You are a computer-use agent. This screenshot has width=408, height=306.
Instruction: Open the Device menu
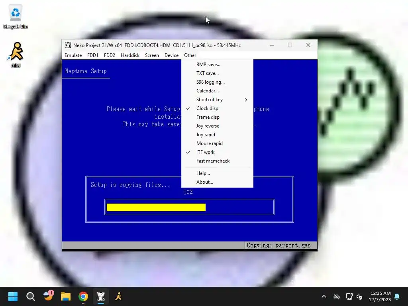pos(171,55)
